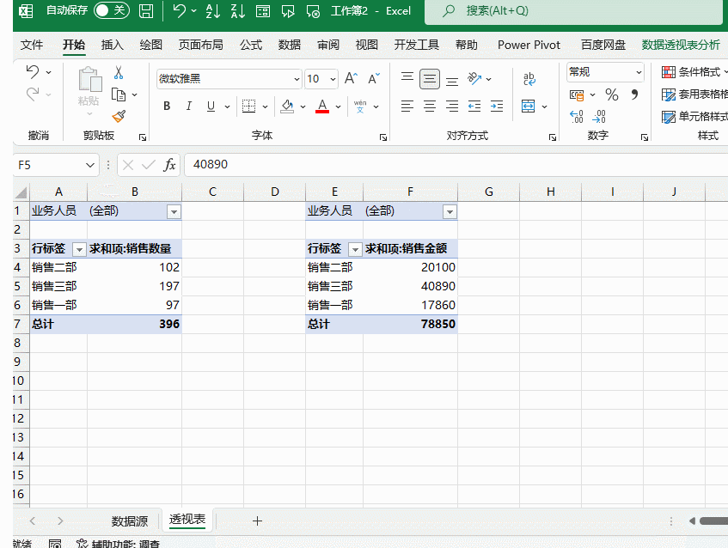Open the Power Pivot ribbon tab
The width and height of the screenshot is (728, 548).
click(x=529, y=45)
